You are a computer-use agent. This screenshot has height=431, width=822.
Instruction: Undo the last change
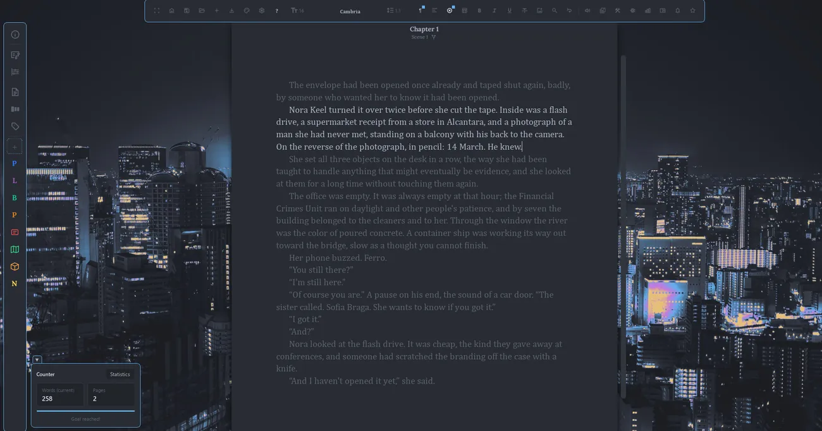[569, 11]
